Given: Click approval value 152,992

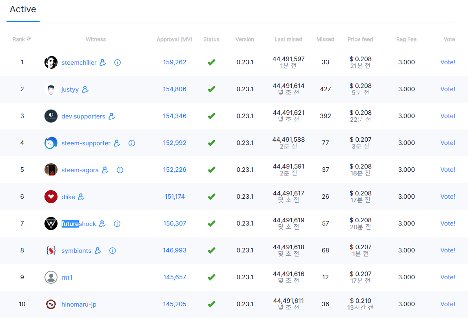Looking at the screenshot, I should [175, 143].
